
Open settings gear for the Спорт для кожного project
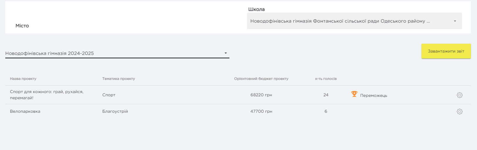point(459,95)
